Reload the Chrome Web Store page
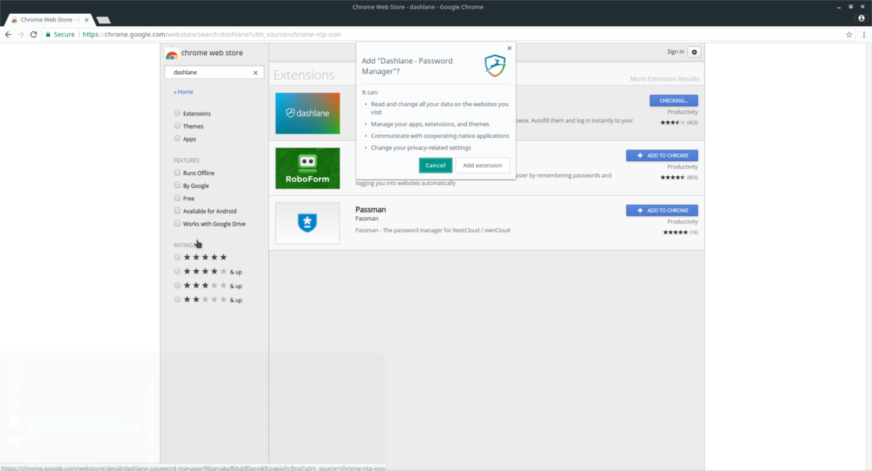The width and height of the screenshot is (872, 471). [x=33, y=34]
